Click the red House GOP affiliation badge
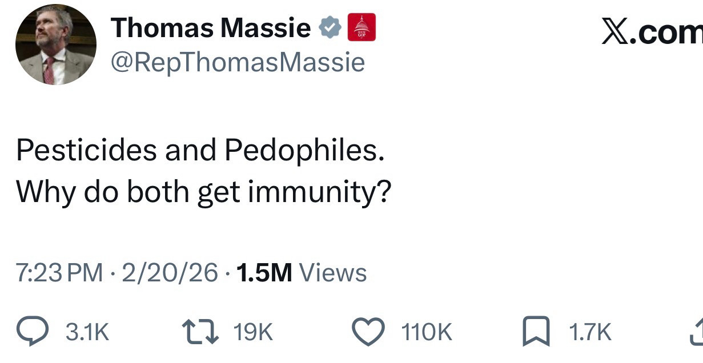703x363 pixels. pyautogui.click(x=361, y=27)
